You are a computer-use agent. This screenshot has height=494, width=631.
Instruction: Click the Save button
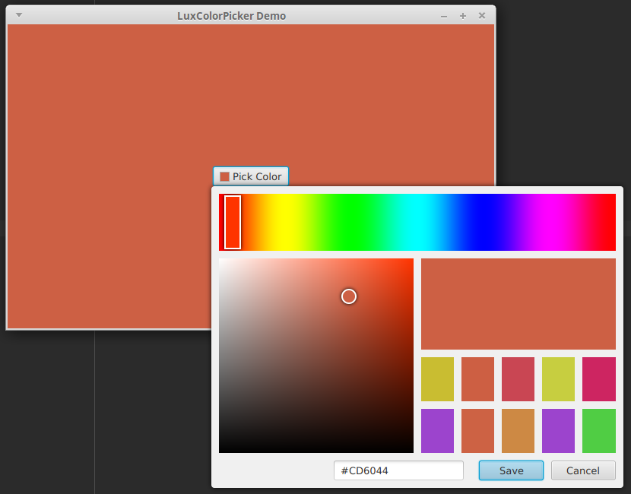510,470
